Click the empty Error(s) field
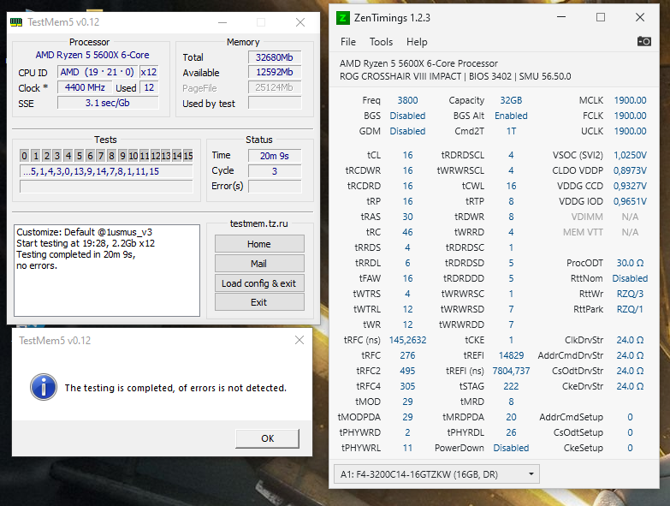 pyautogui.click(x=275, y=187)
